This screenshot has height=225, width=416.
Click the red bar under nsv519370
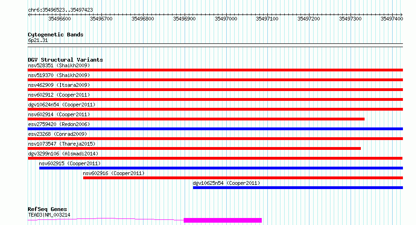pyautogui.click(x=215, y=80)
